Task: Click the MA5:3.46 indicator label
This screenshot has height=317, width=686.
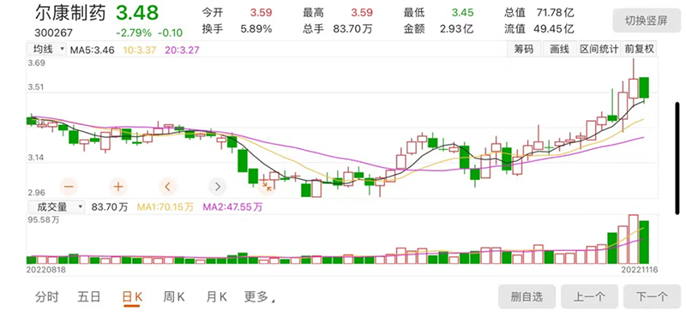Action: pyautogui.click(x=93, y=51)
